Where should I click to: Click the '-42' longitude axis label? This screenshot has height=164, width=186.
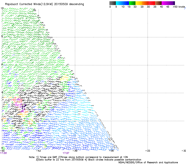[38, 151]
